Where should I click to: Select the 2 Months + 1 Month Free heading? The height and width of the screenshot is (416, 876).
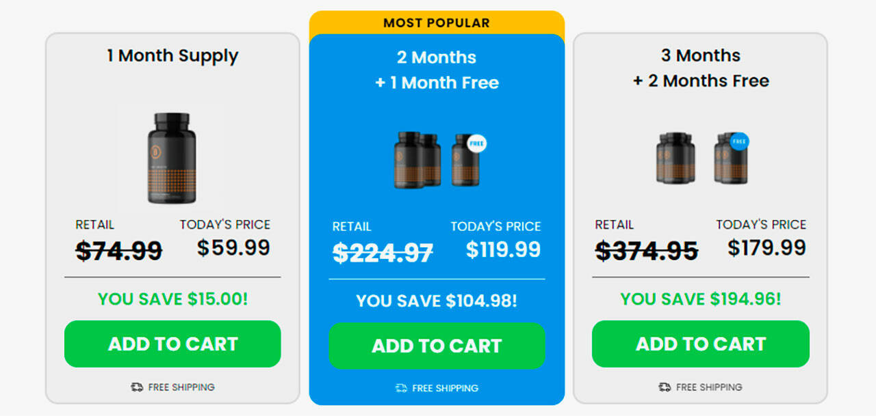437,70
